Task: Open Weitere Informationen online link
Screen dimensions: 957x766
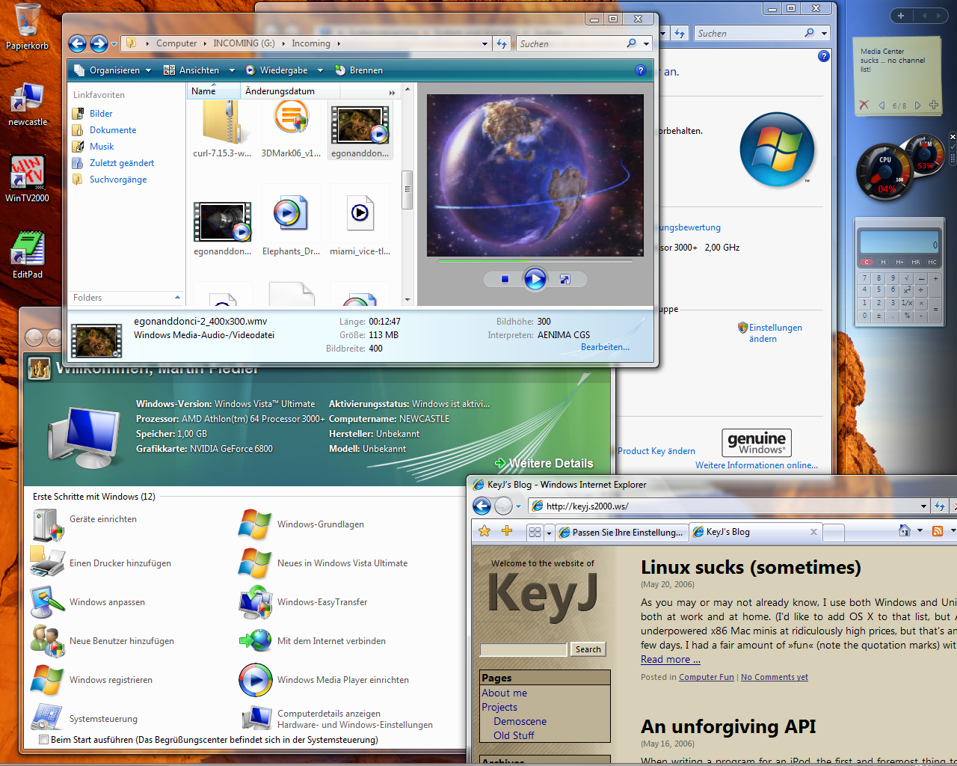Action: tap(757, 465)
